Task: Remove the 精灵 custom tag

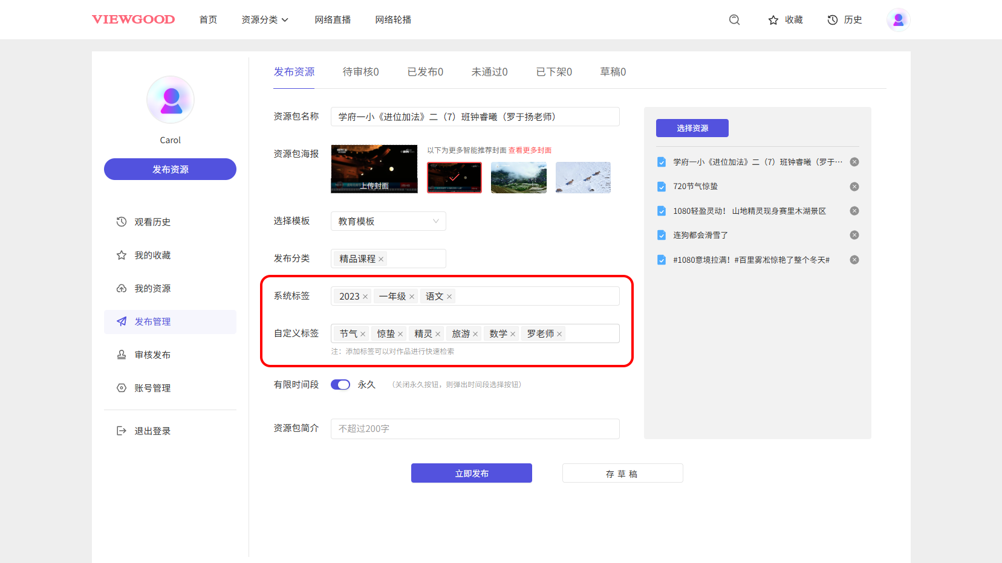Action: click(x=438, y=334)
